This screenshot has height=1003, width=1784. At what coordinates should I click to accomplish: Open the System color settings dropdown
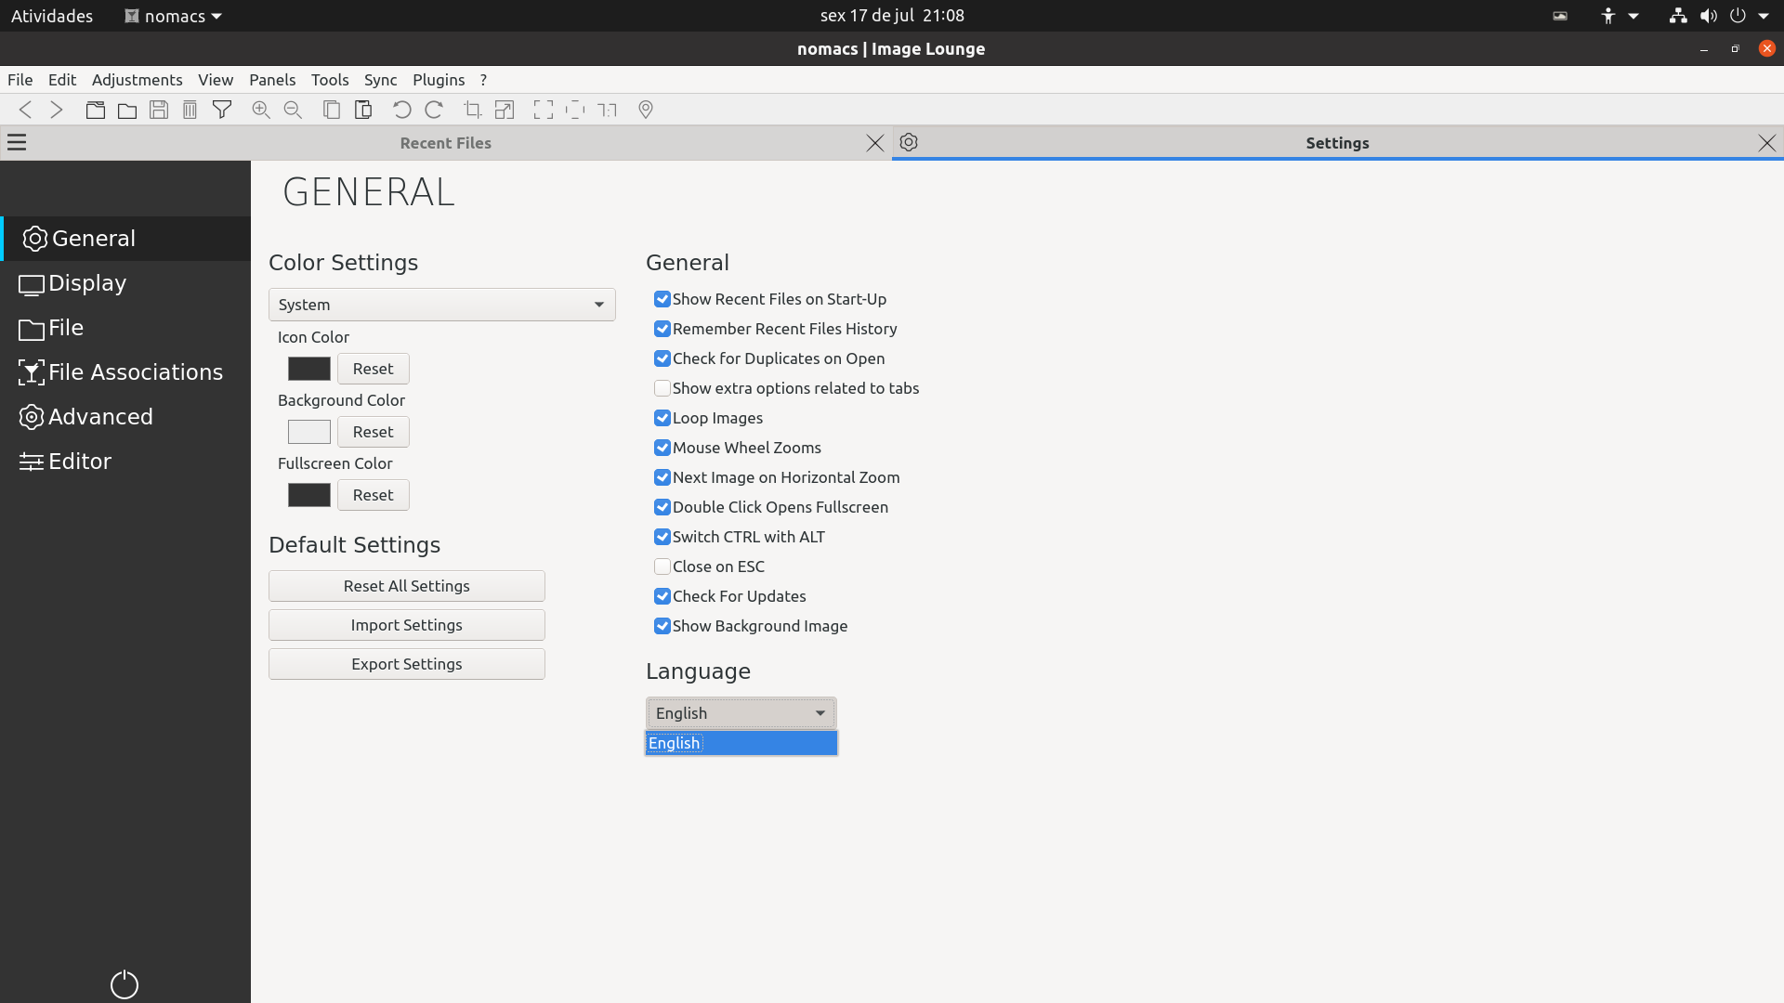pos(442,305)
